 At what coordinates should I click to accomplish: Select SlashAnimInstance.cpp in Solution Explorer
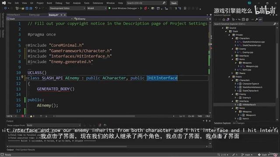(253, 42)
